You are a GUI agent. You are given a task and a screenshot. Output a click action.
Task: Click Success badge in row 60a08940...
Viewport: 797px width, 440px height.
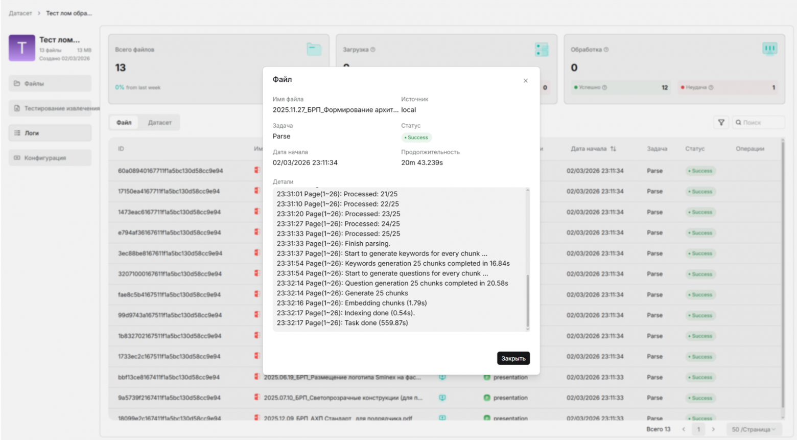coord(700,171)
